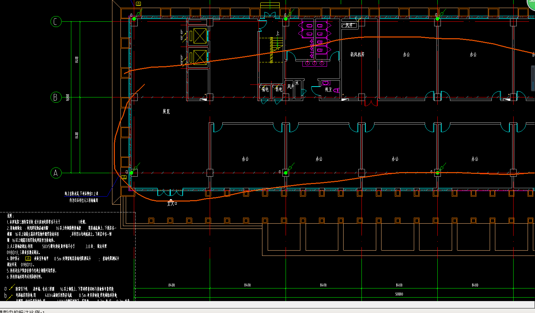Select the yellow legend symbol in note 4
Viewport: 535px width, 313px height.
point(28,259)
